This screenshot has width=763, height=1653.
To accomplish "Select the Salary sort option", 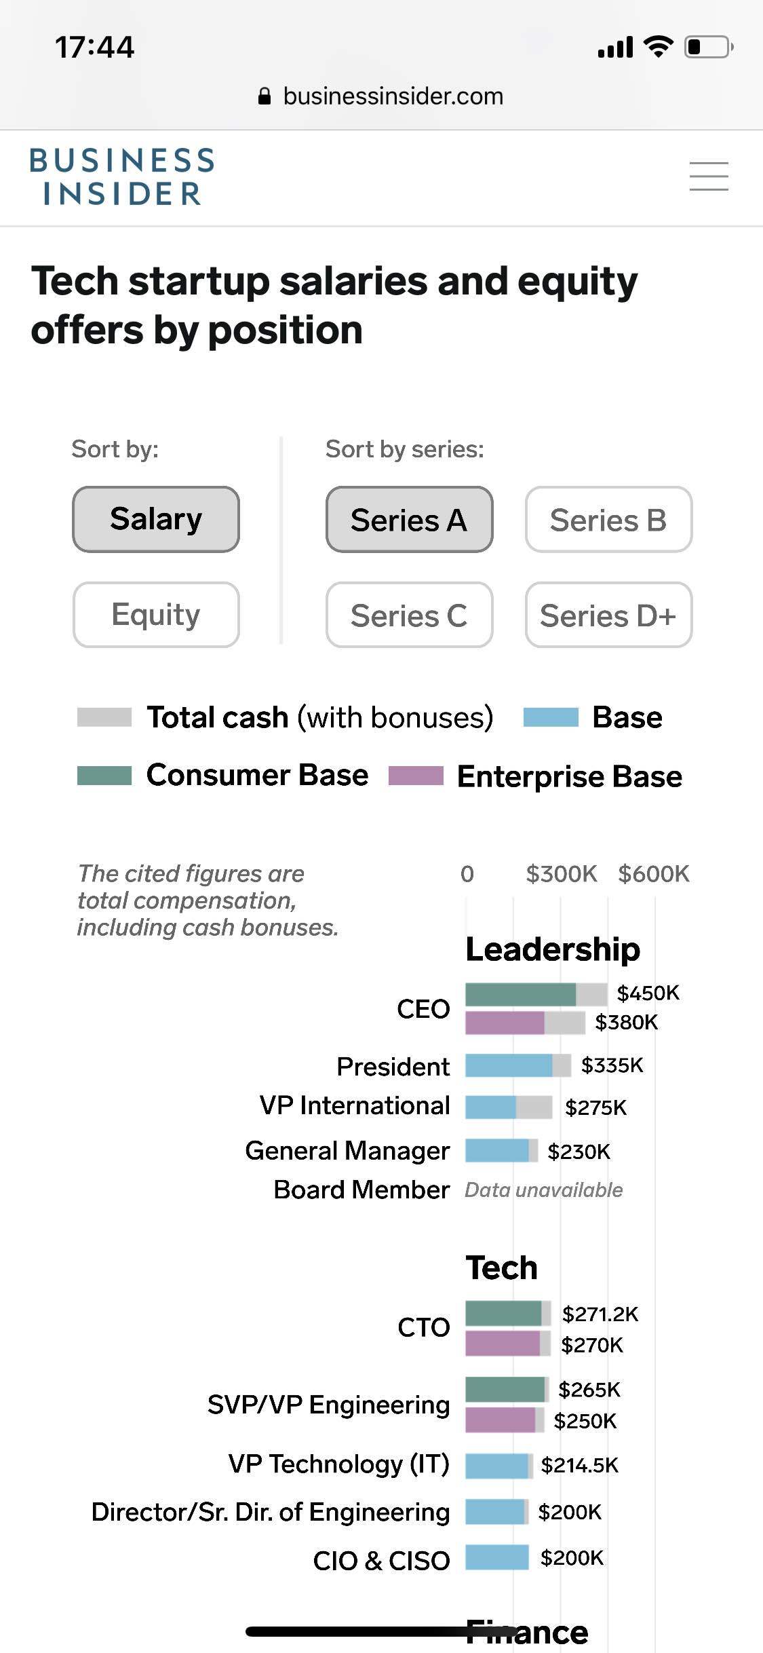I will pyautogui.click(x=156, y=519).
